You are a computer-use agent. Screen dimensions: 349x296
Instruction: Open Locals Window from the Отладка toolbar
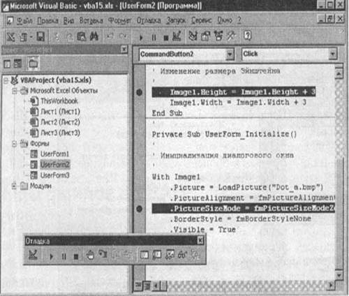pos(144,255)
